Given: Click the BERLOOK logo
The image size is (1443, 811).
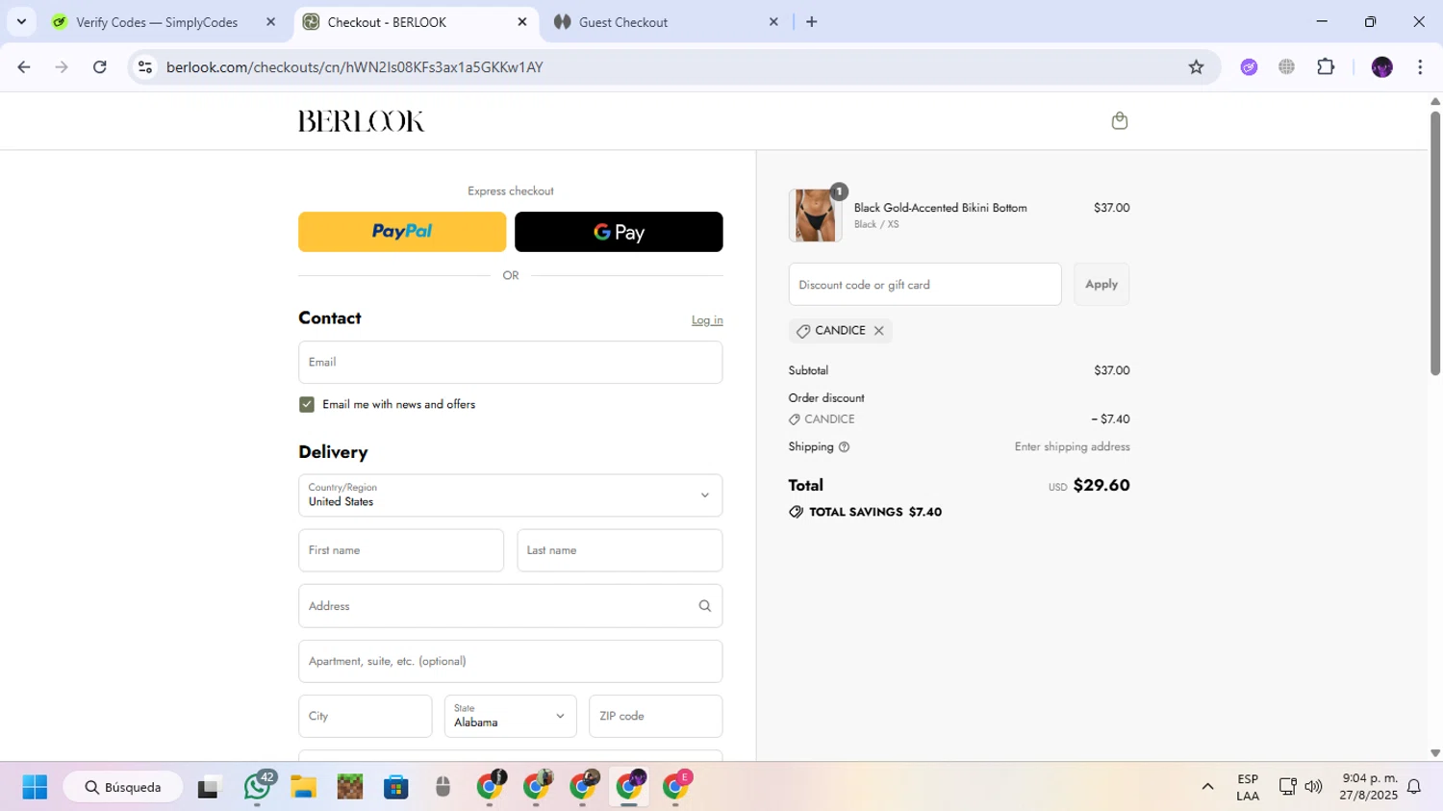Looking at the screenshot, I should pyautogui.click(x=361, y=121).
